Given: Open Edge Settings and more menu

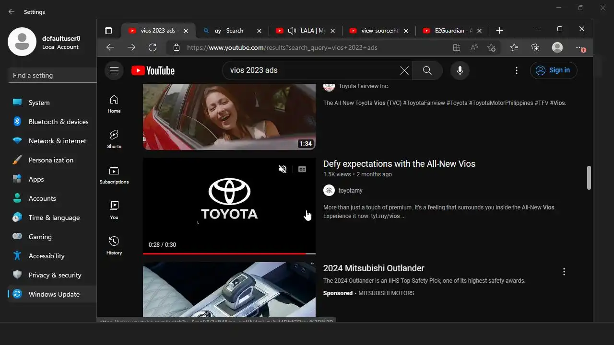Looking at the screenshot, I should 580,47.
